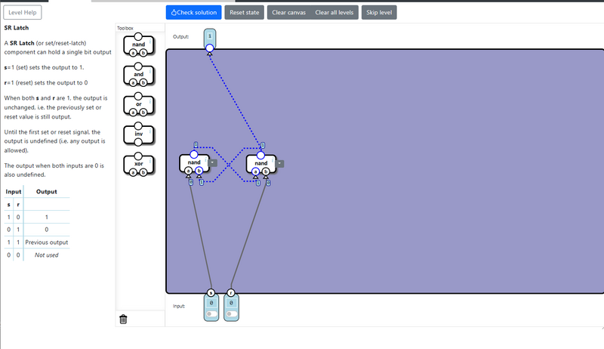Toggle the r input switch on

click(x=231, y=313)
